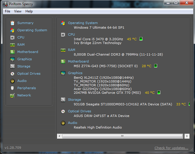Click the v1.28.709 version label

click(13, 148)
